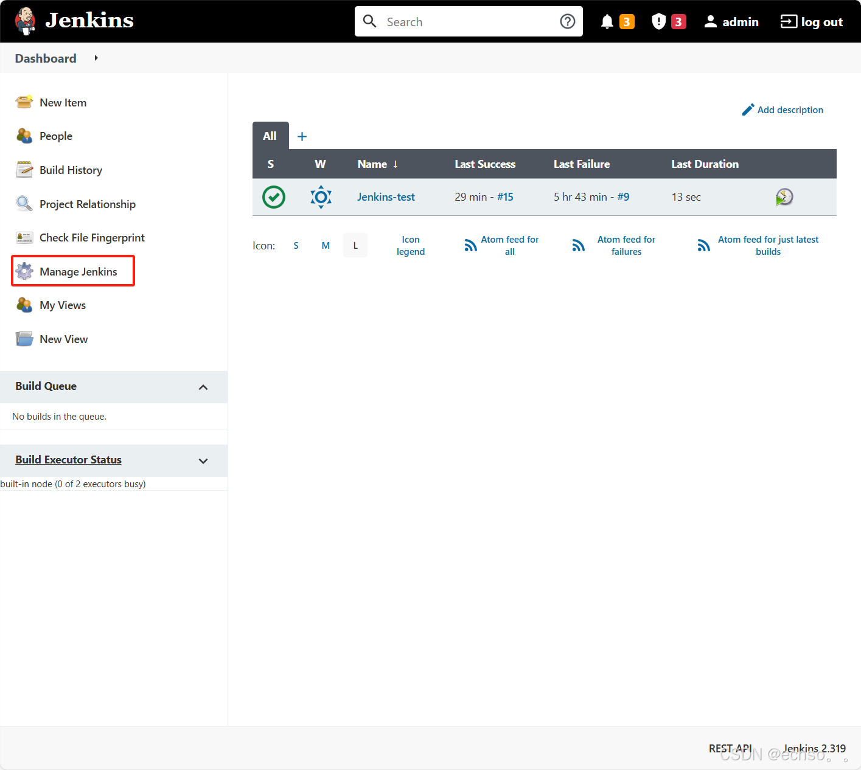Open My Views link text
This screenshot has width=861, height=770.
click(63, 305)
